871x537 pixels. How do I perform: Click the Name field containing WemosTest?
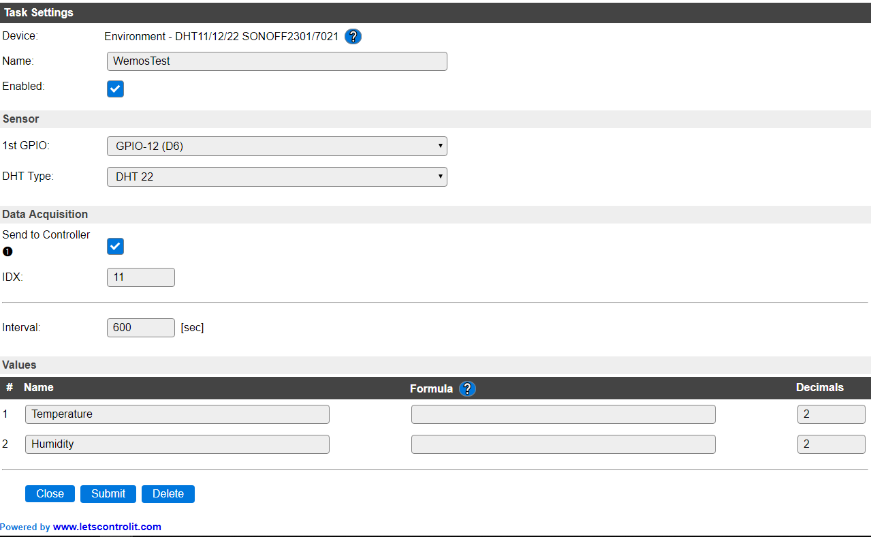click(276, 61)
